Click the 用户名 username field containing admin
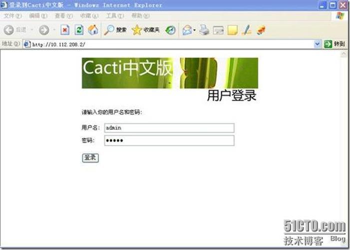Image resolution: width=350 pixels, height=250 pixels. (169, 128)
